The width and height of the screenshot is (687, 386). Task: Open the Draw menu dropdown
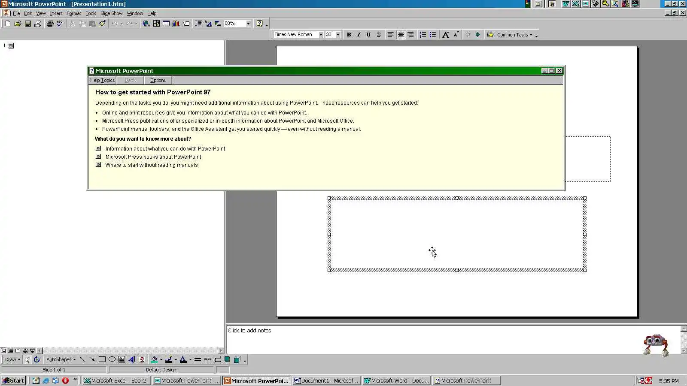[12, 359]
